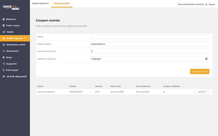Select the Sconto per Pasqua name cell
This screenshot has width=218, height=136.
click(x=46, y=92)
